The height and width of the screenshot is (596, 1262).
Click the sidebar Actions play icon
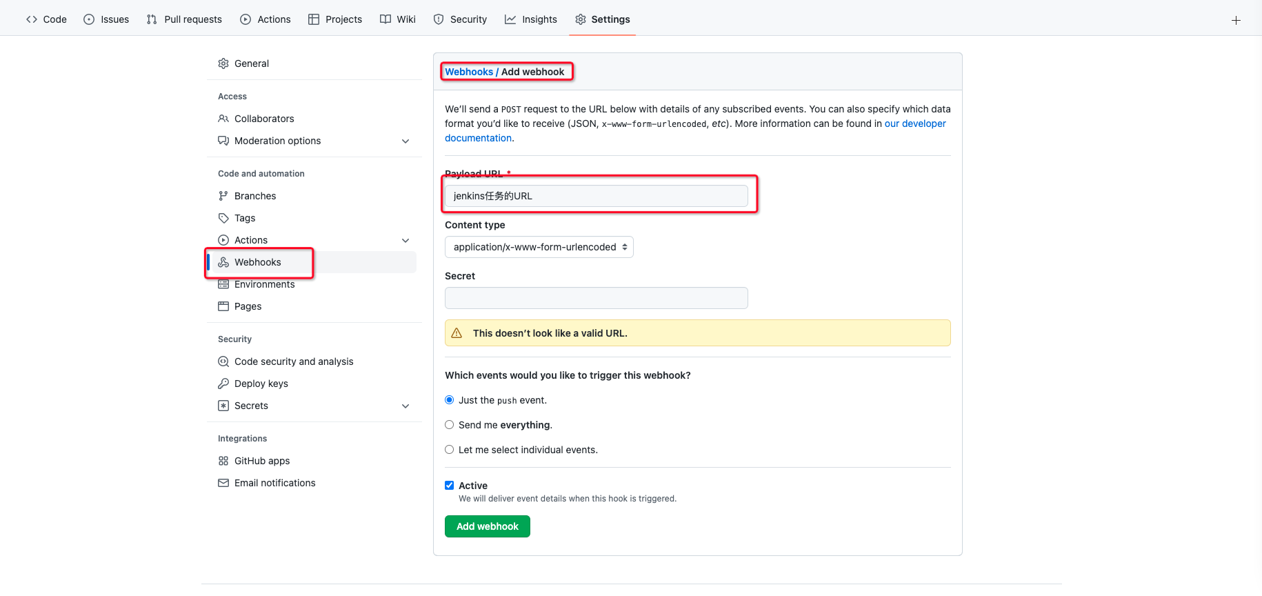click(x=223, y=240)
